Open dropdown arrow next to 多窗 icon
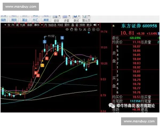The height and width of the screenshot is (128, 160). [69, 16]
